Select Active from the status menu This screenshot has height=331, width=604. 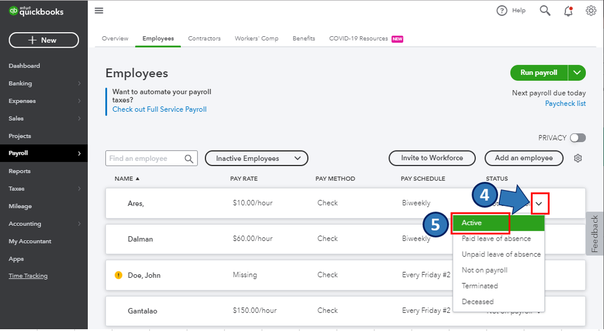481,223
